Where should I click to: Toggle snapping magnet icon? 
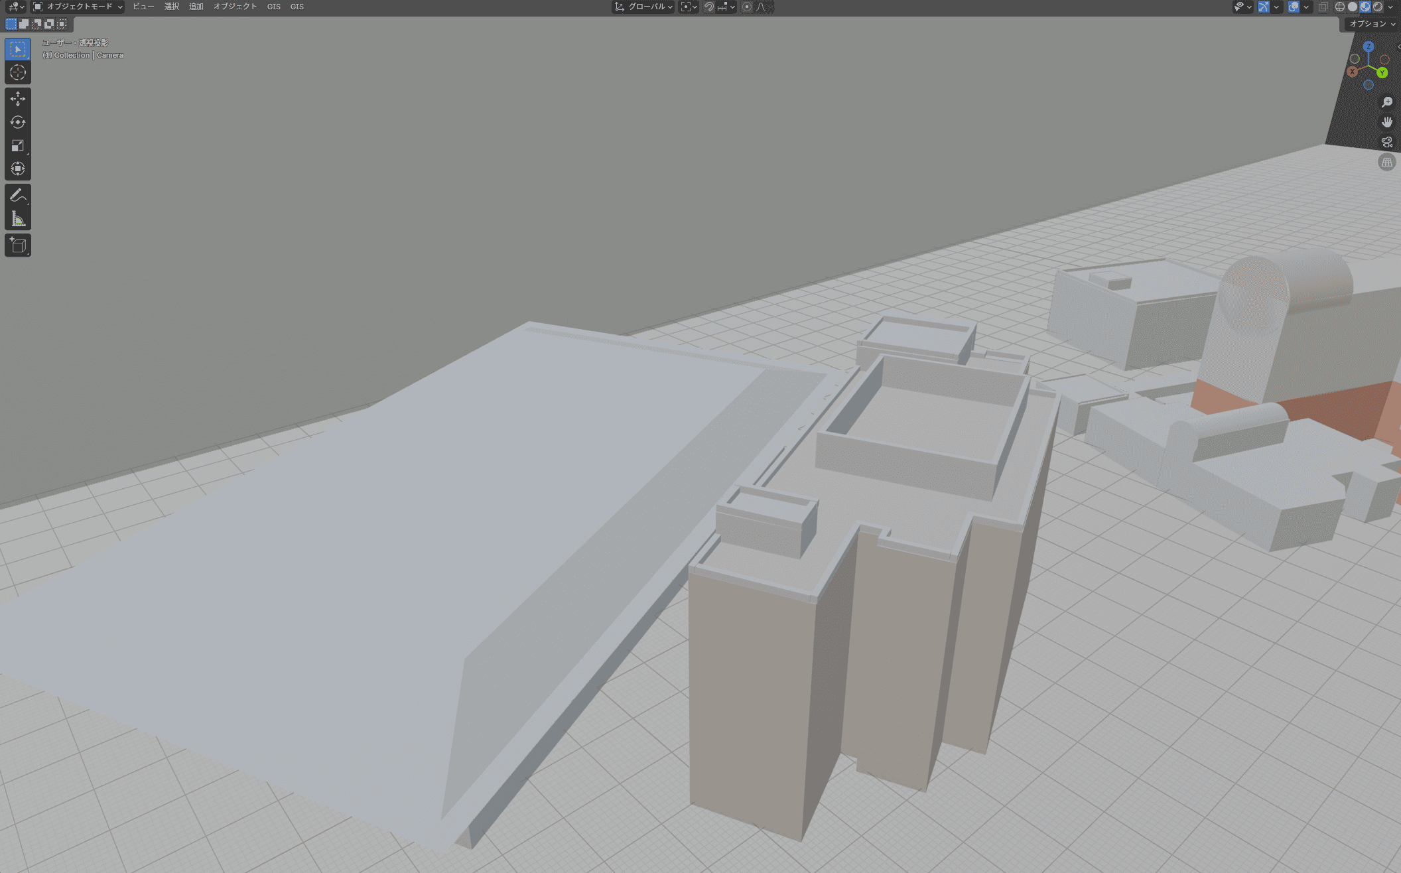tap(709, 7)
